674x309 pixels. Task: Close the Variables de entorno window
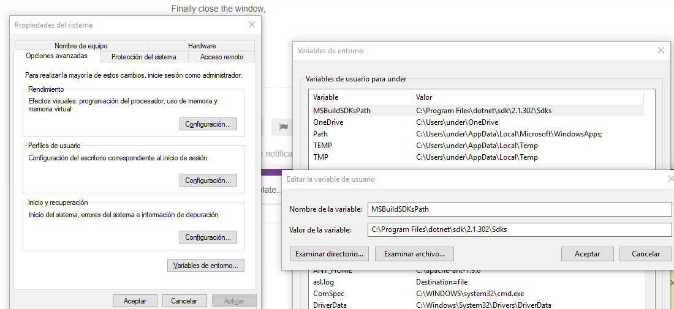tap(661, 51)
